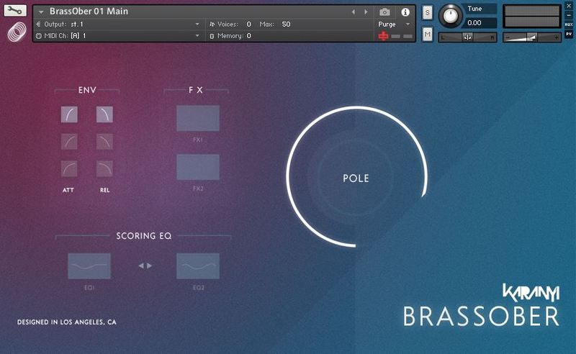Select the bottom REL release curve shape
576x354 pixels.
click(x=104, y=169)
